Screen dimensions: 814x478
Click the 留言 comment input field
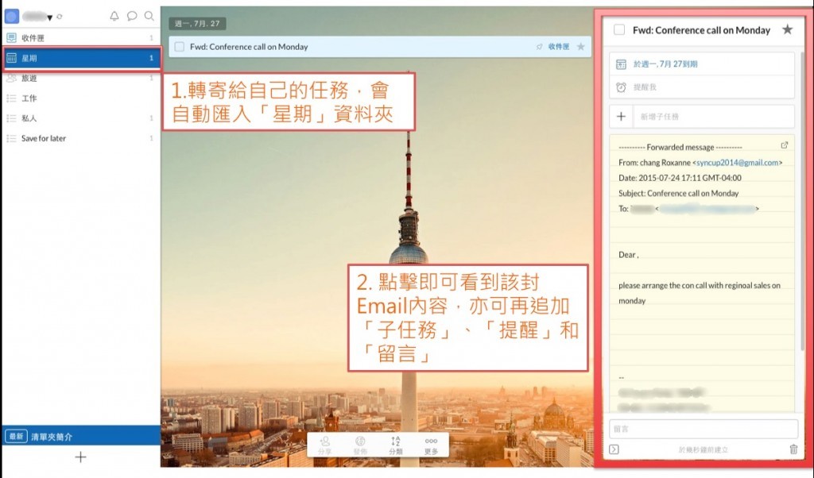(704, 429)
